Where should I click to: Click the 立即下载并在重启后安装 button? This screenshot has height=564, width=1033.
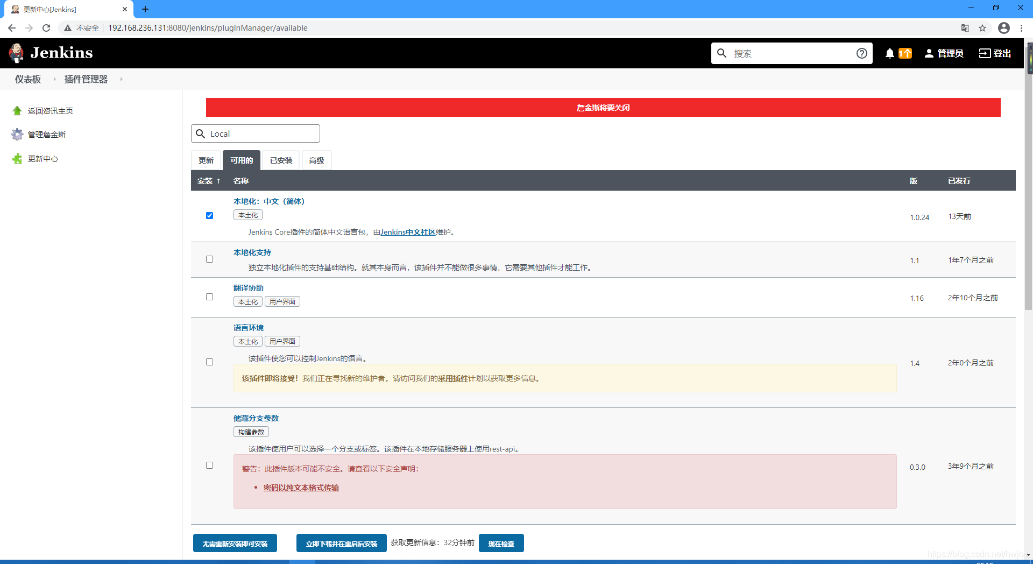pos(342,544)
